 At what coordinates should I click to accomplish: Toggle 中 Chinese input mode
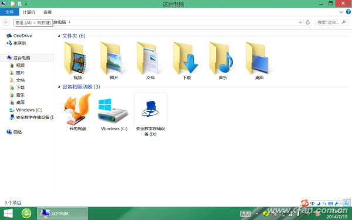[313, 204]
